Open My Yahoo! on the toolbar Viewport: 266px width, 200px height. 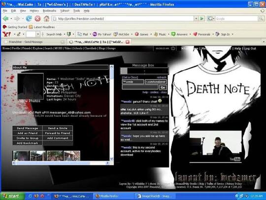click(102, 35)
